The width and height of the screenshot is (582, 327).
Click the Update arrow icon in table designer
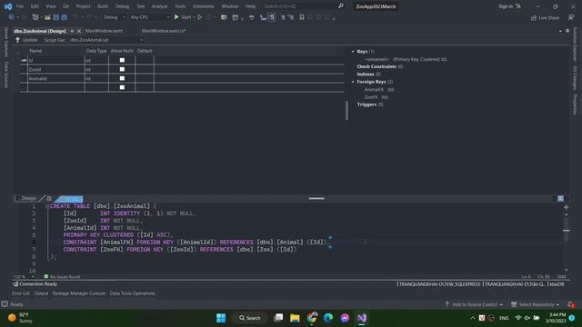click(x=17, y=40)
